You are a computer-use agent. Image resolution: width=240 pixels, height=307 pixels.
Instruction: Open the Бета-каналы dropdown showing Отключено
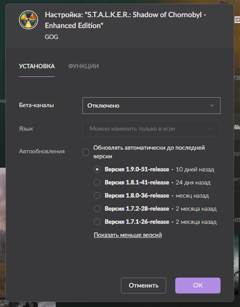[x=151, y=105]
